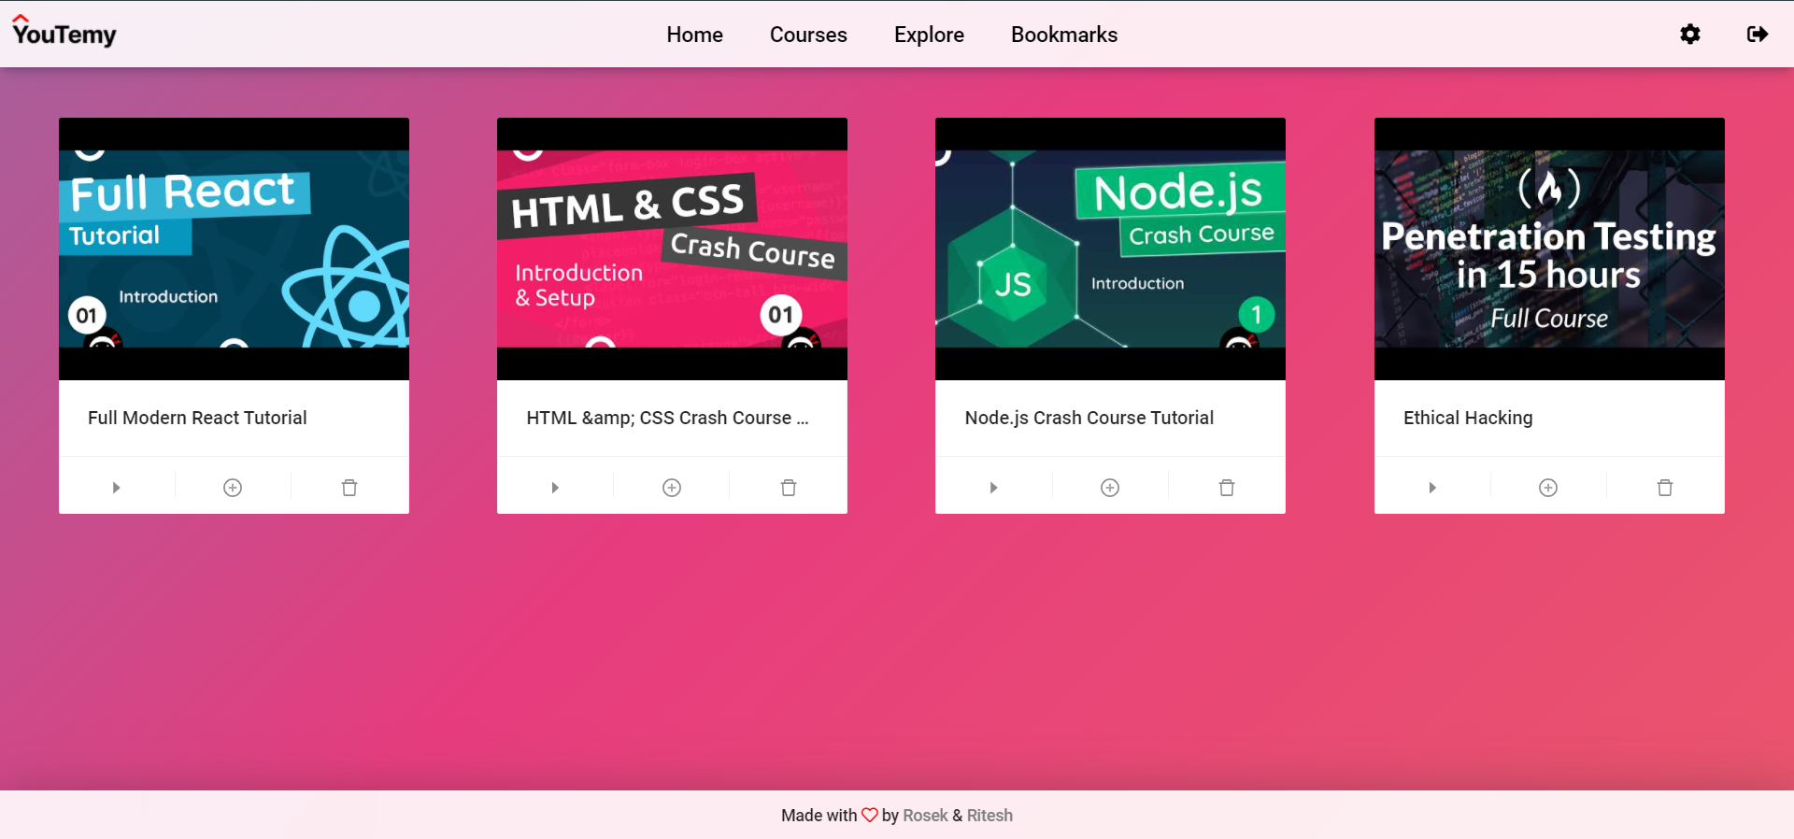
Task: Delete the HTML & CSS Crash Course card
Action: click(x=789, y=488)
